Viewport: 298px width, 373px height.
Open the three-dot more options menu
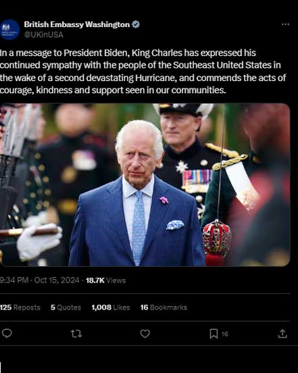tap(285, 24)
